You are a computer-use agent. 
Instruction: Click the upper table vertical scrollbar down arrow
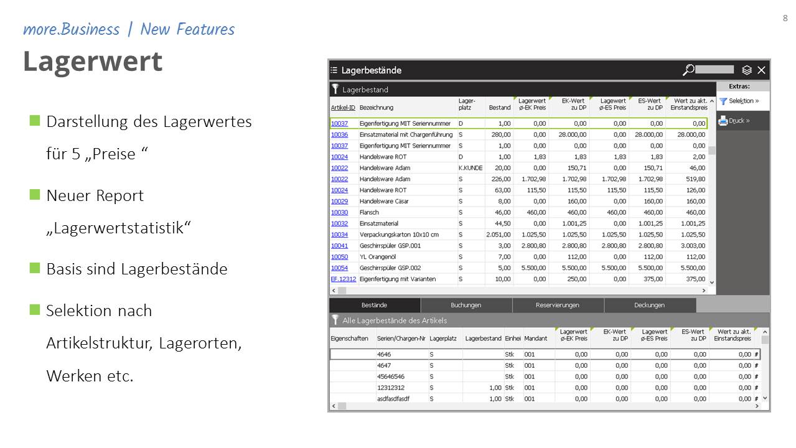click(x=712, y=282)
